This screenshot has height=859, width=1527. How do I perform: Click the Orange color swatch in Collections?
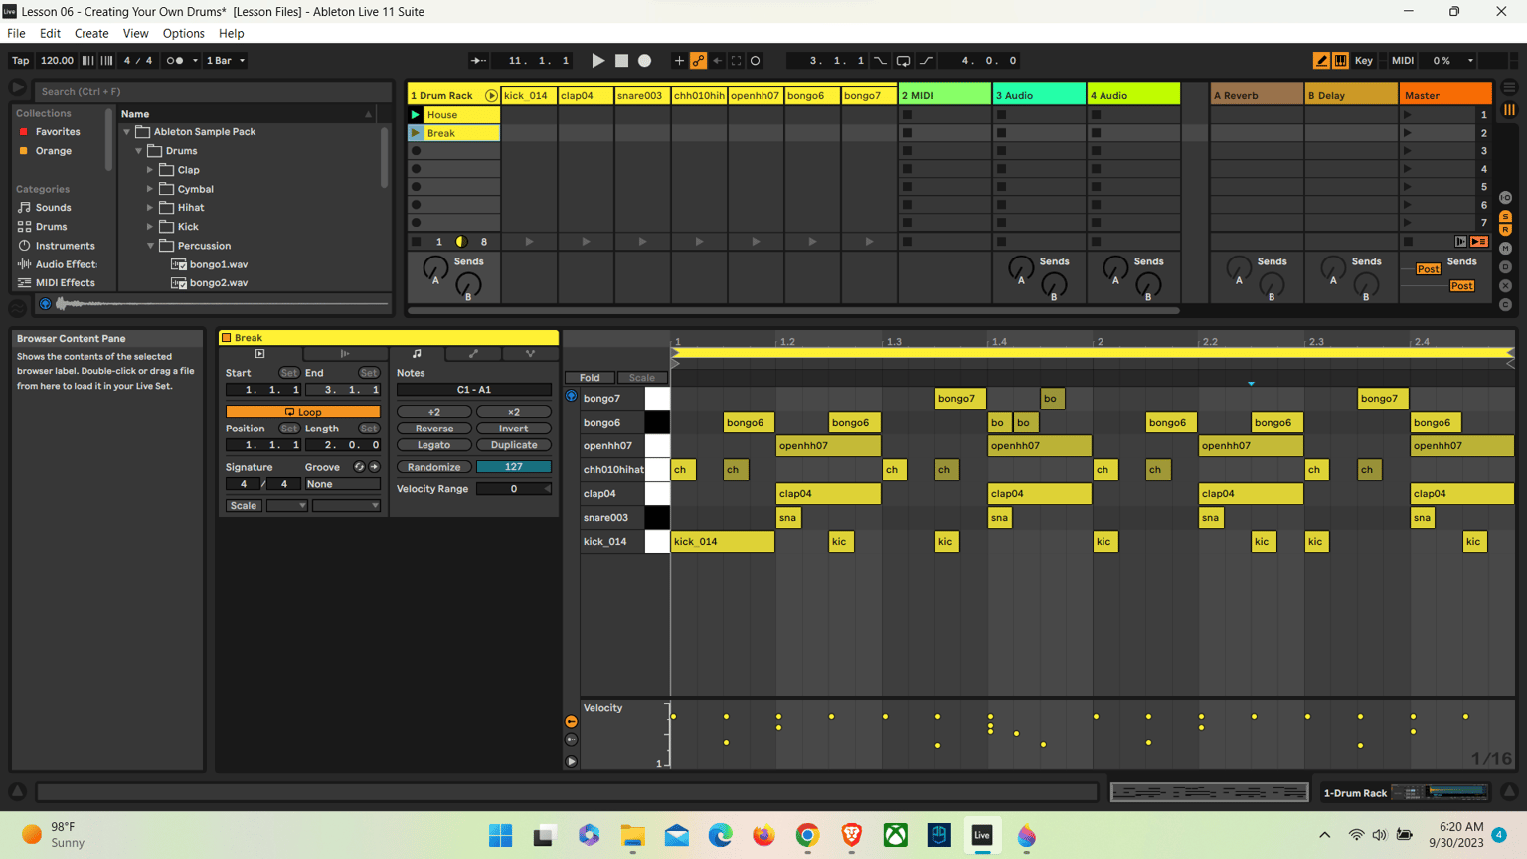[x=24, y=151]
